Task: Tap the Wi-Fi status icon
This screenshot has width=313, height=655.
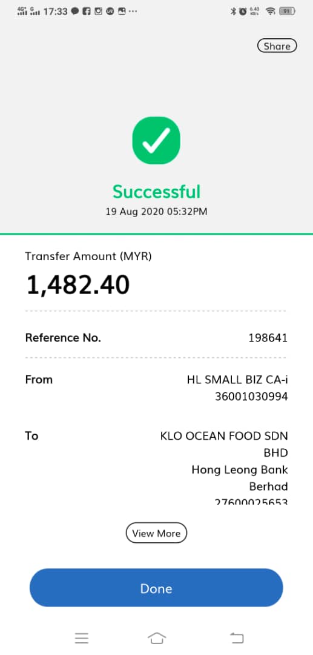Action: 271,12
